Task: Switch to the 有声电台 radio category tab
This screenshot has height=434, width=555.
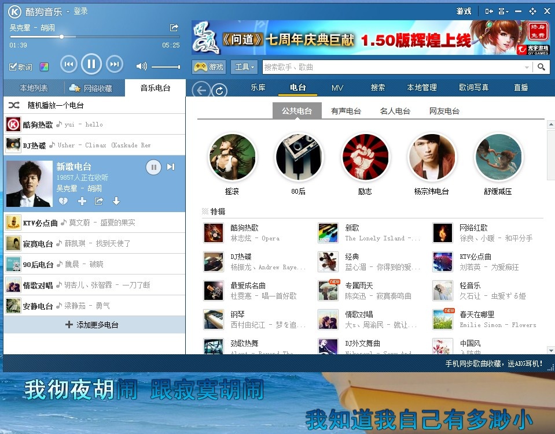Action: tap(346, 110)
